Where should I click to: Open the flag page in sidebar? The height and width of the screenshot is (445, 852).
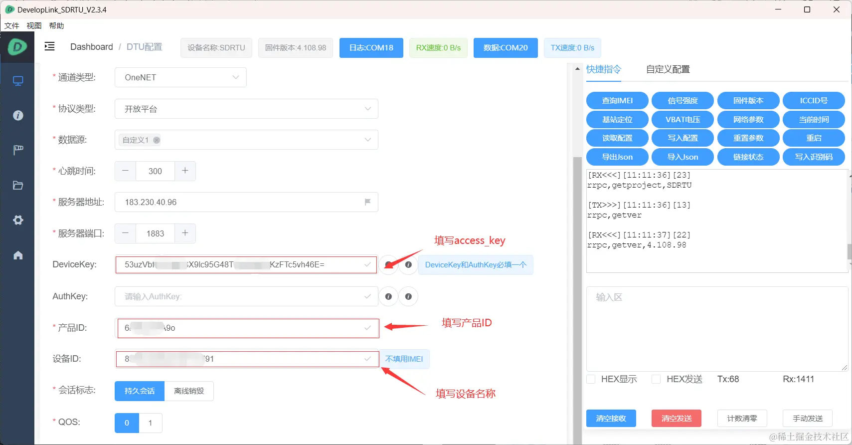[x=18, y=150]
